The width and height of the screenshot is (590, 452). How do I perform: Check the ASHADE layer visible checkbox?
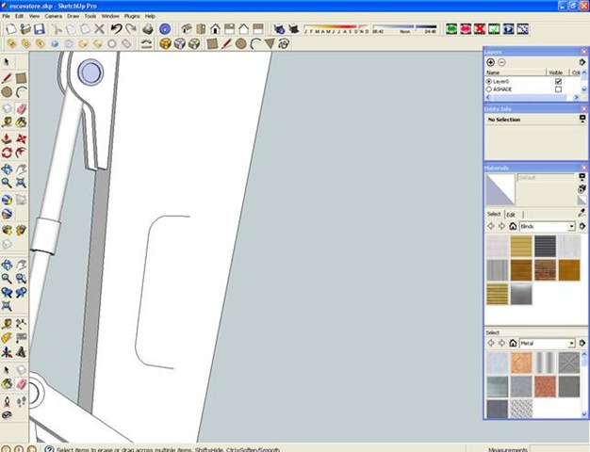point(558,89)
